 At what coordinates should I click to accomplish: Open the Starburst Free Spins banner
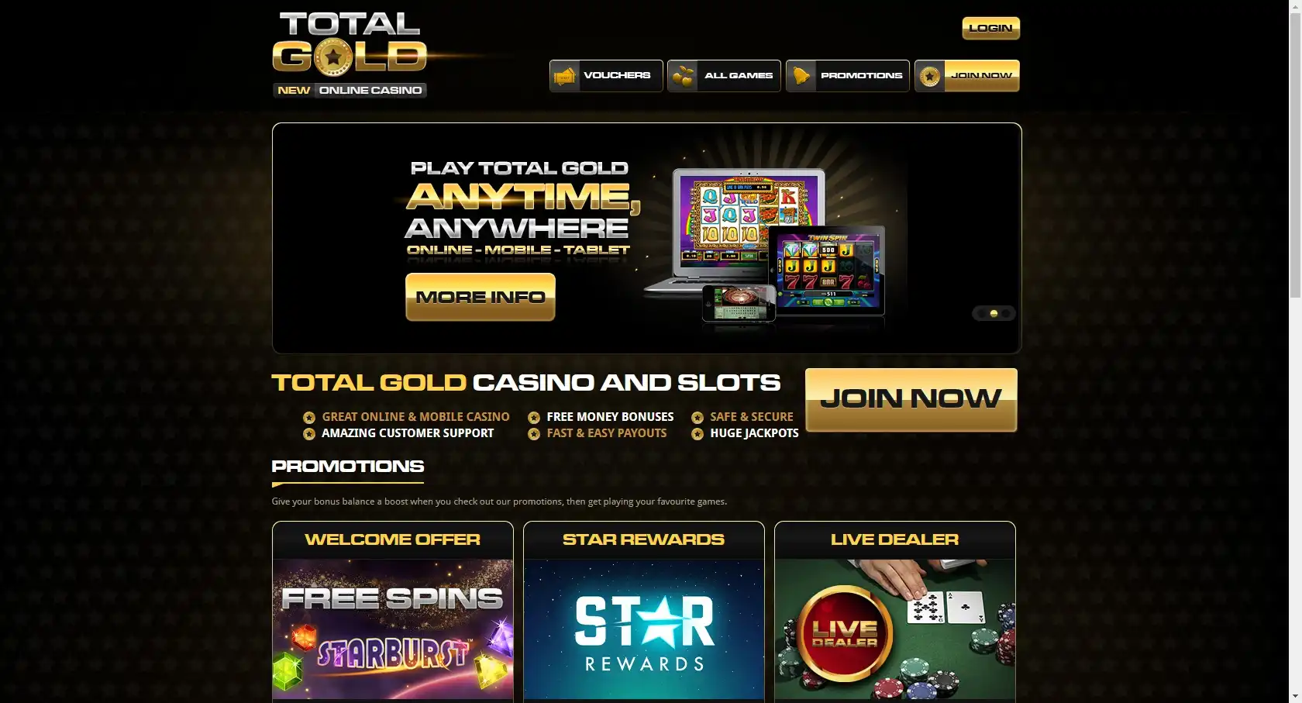[393, 629]
